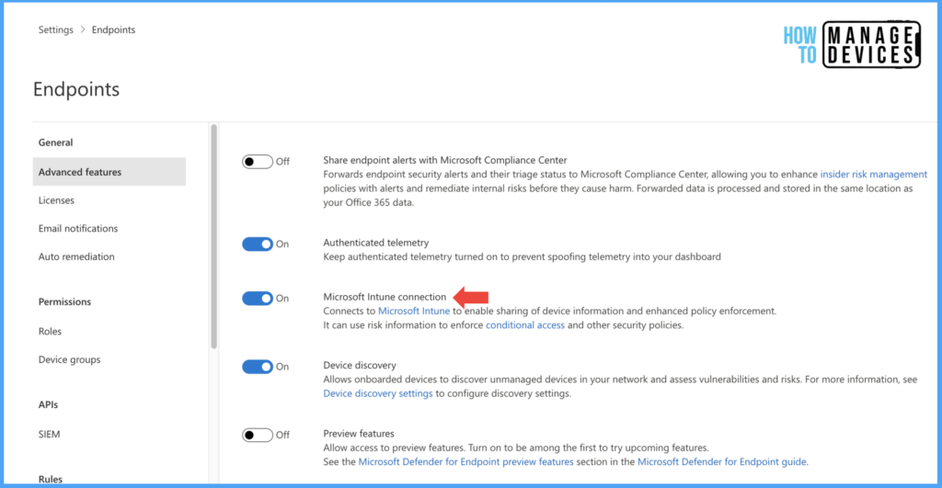942x488 pixels.
Task: Go to Email notifications settings
Action: pos(78,228)
